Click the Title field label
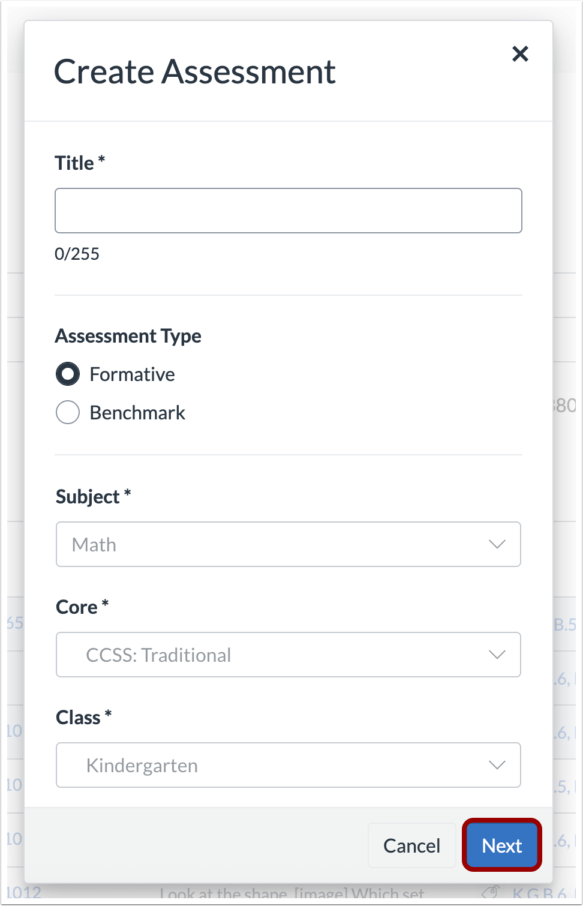The width and height of the screenshot is (583, 906). click(74, 163)
